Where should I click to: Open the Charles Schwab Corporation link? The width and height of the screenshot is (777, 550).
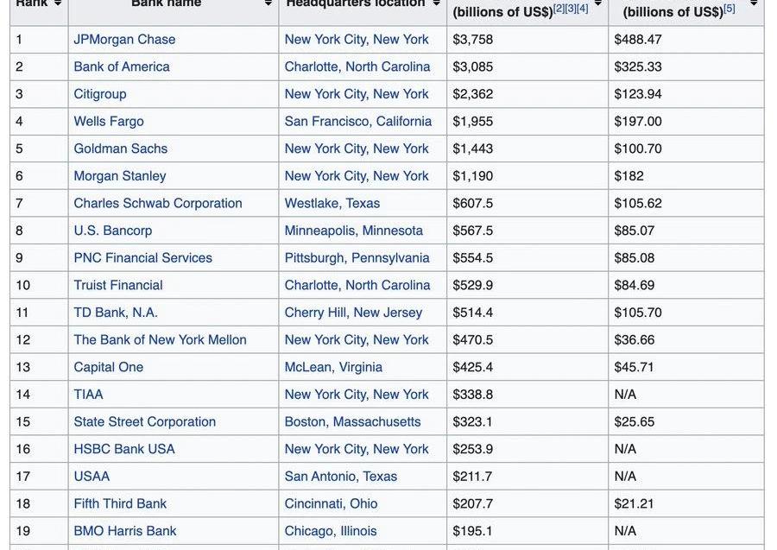click(x=158, y=203)
